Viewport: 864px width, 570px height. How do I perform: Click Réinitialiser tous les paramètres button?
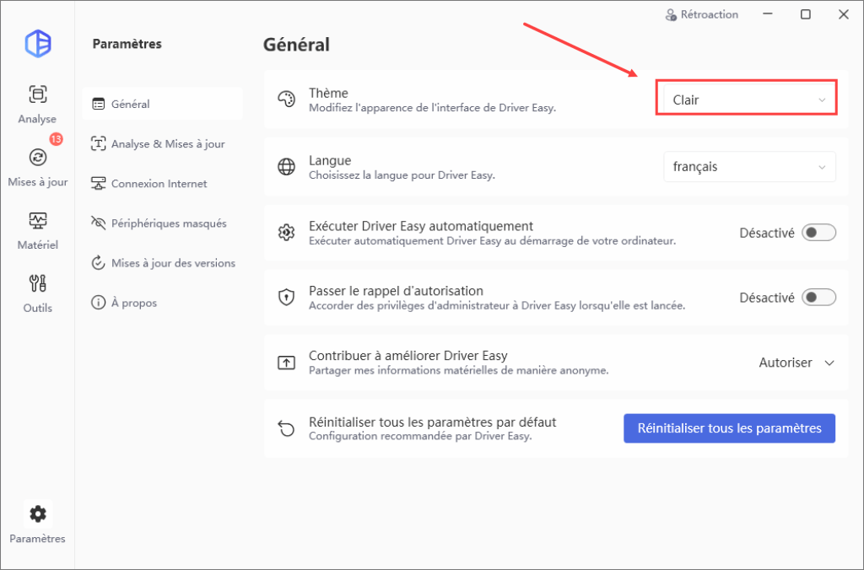729,427
